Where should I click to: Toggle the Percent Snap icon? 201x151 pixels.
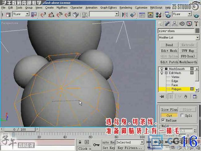[x=60, y=15]
